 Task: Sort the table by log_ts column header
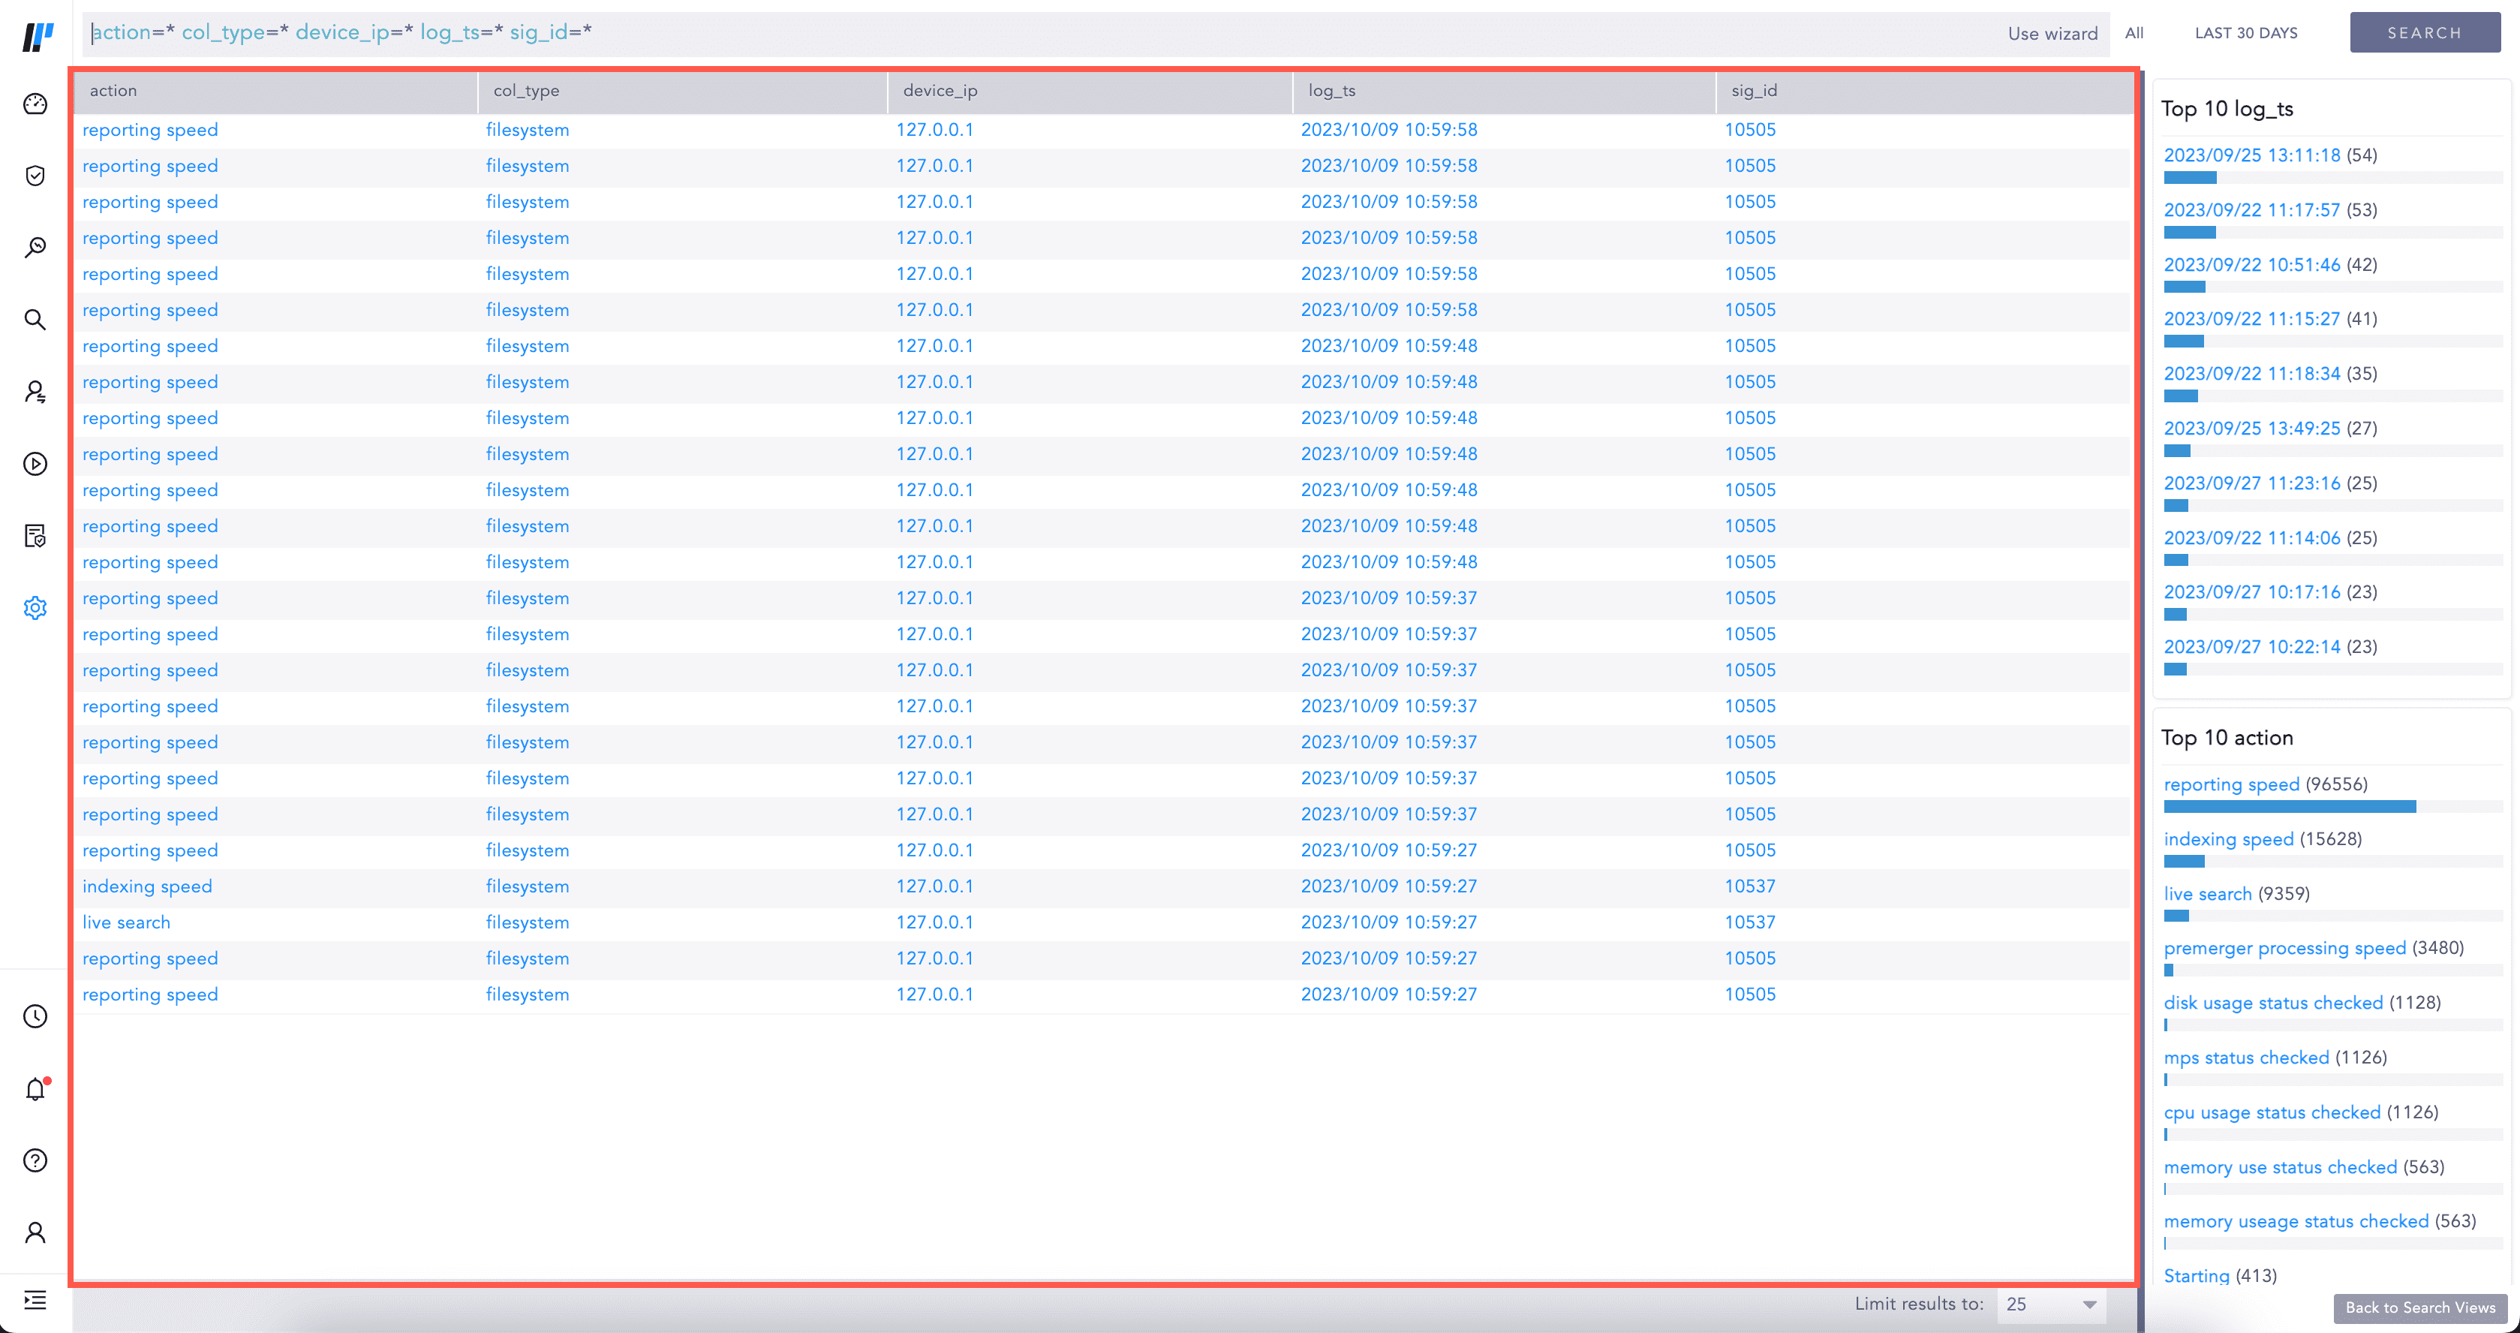pos(1328,90)
